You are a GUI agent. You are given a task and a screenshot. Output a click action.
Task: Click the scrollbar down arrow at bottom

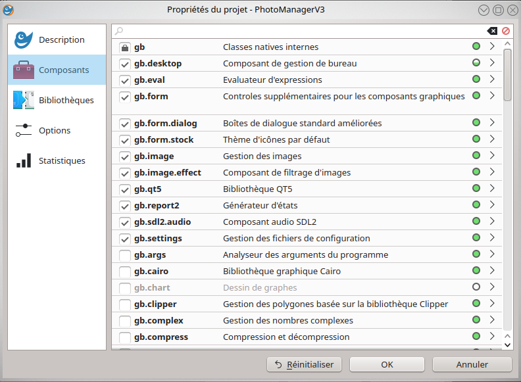click(507, 345)
